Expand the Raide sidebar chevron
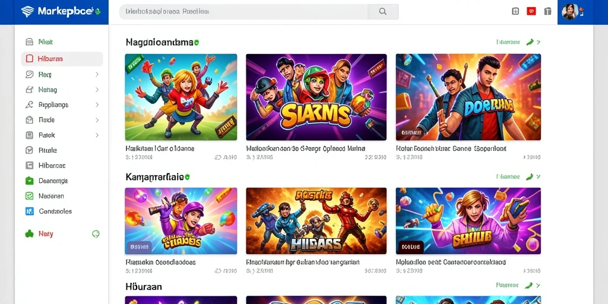This screenshot has height=304, width=608. coord(97,120)
